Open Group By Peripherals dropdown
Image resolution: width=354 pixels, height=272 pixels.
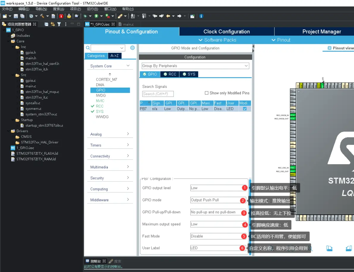195,66
